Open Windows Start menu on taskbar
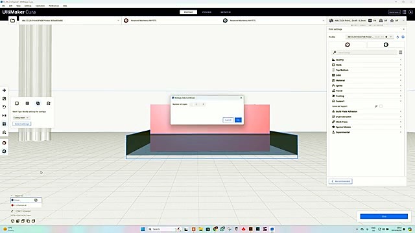The image size is (415, 233). pyautogui.click(x=143, y=229)
